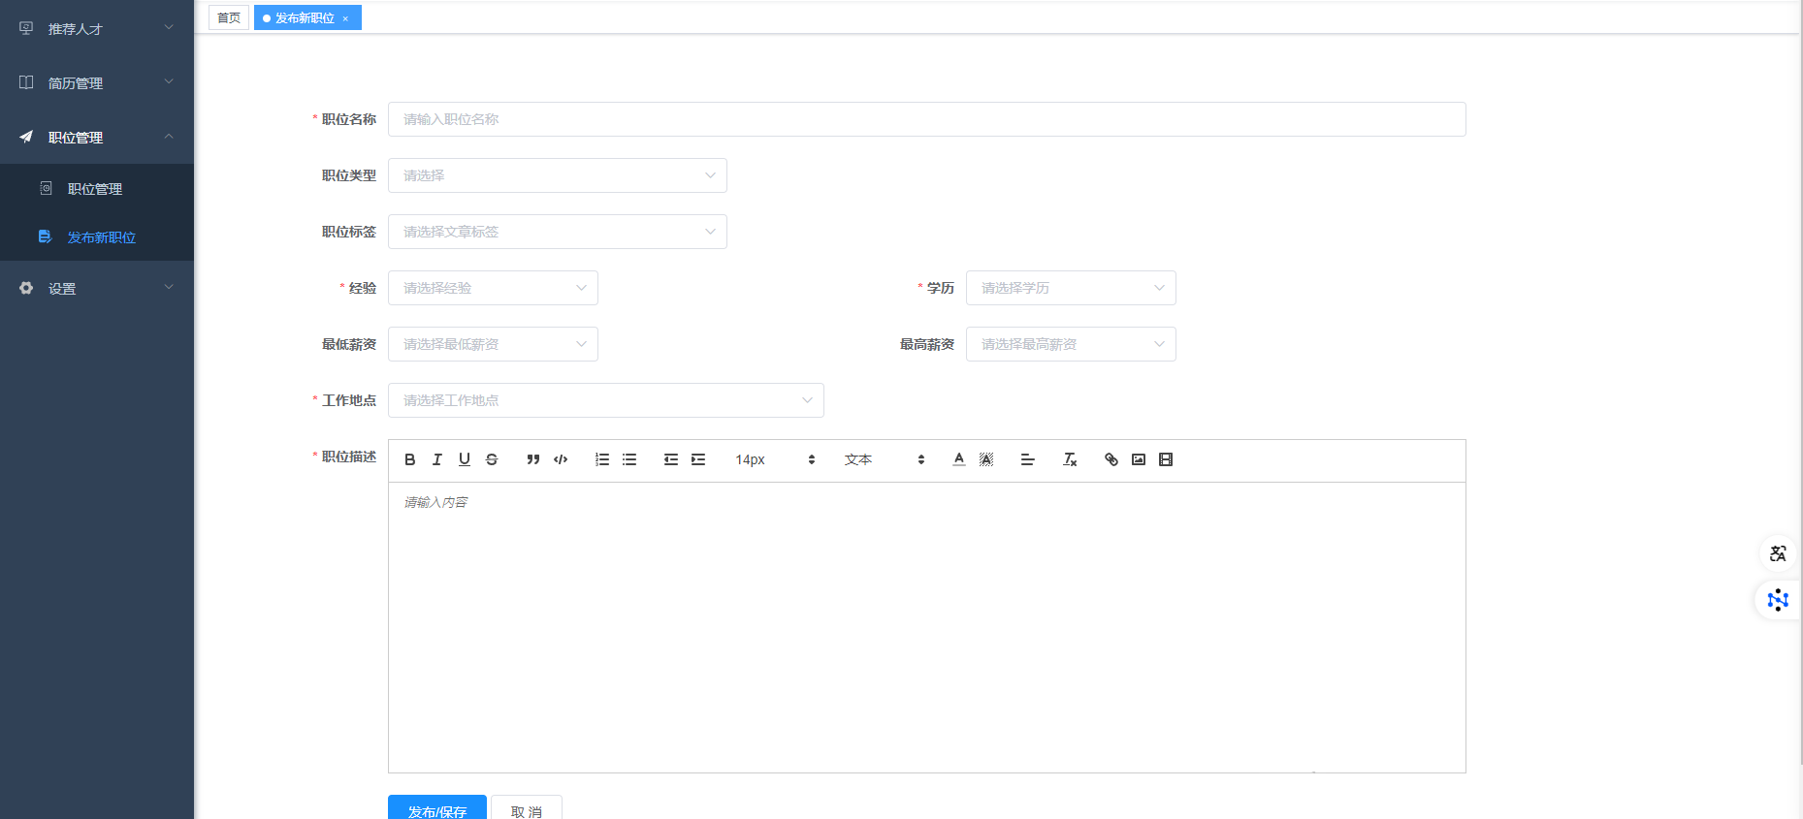Open the 职位类型 dropdown

558,175
